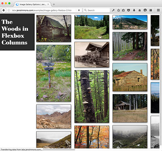This screenshot has width=162, height=151.
Task: Open the wooden signpost meadow photo
Action: click(x=54, y=73)
